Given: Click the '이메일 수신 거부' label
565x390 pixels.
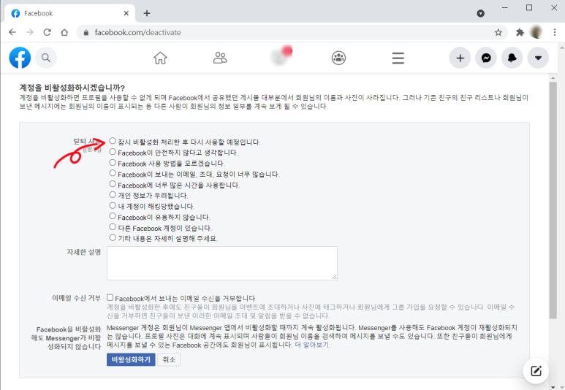Looking at the screenshot, I should [x=77, y=298].
